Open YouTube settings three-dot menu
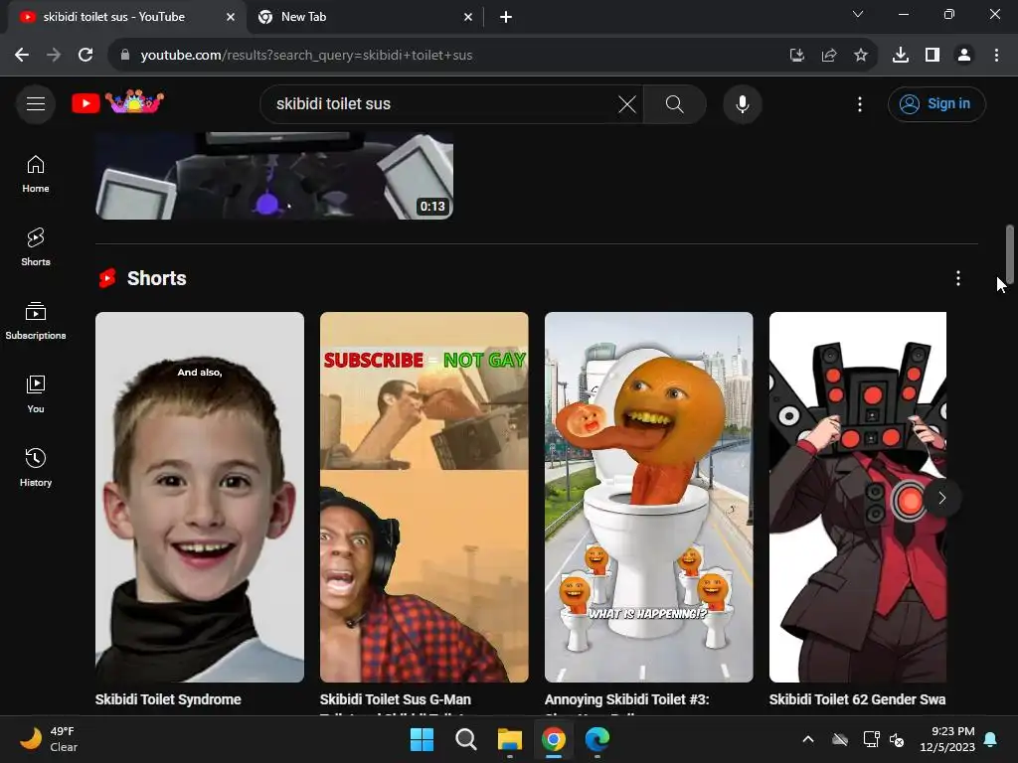The width and height of the screenshot is (1018, 763). [x=860, y=103]
